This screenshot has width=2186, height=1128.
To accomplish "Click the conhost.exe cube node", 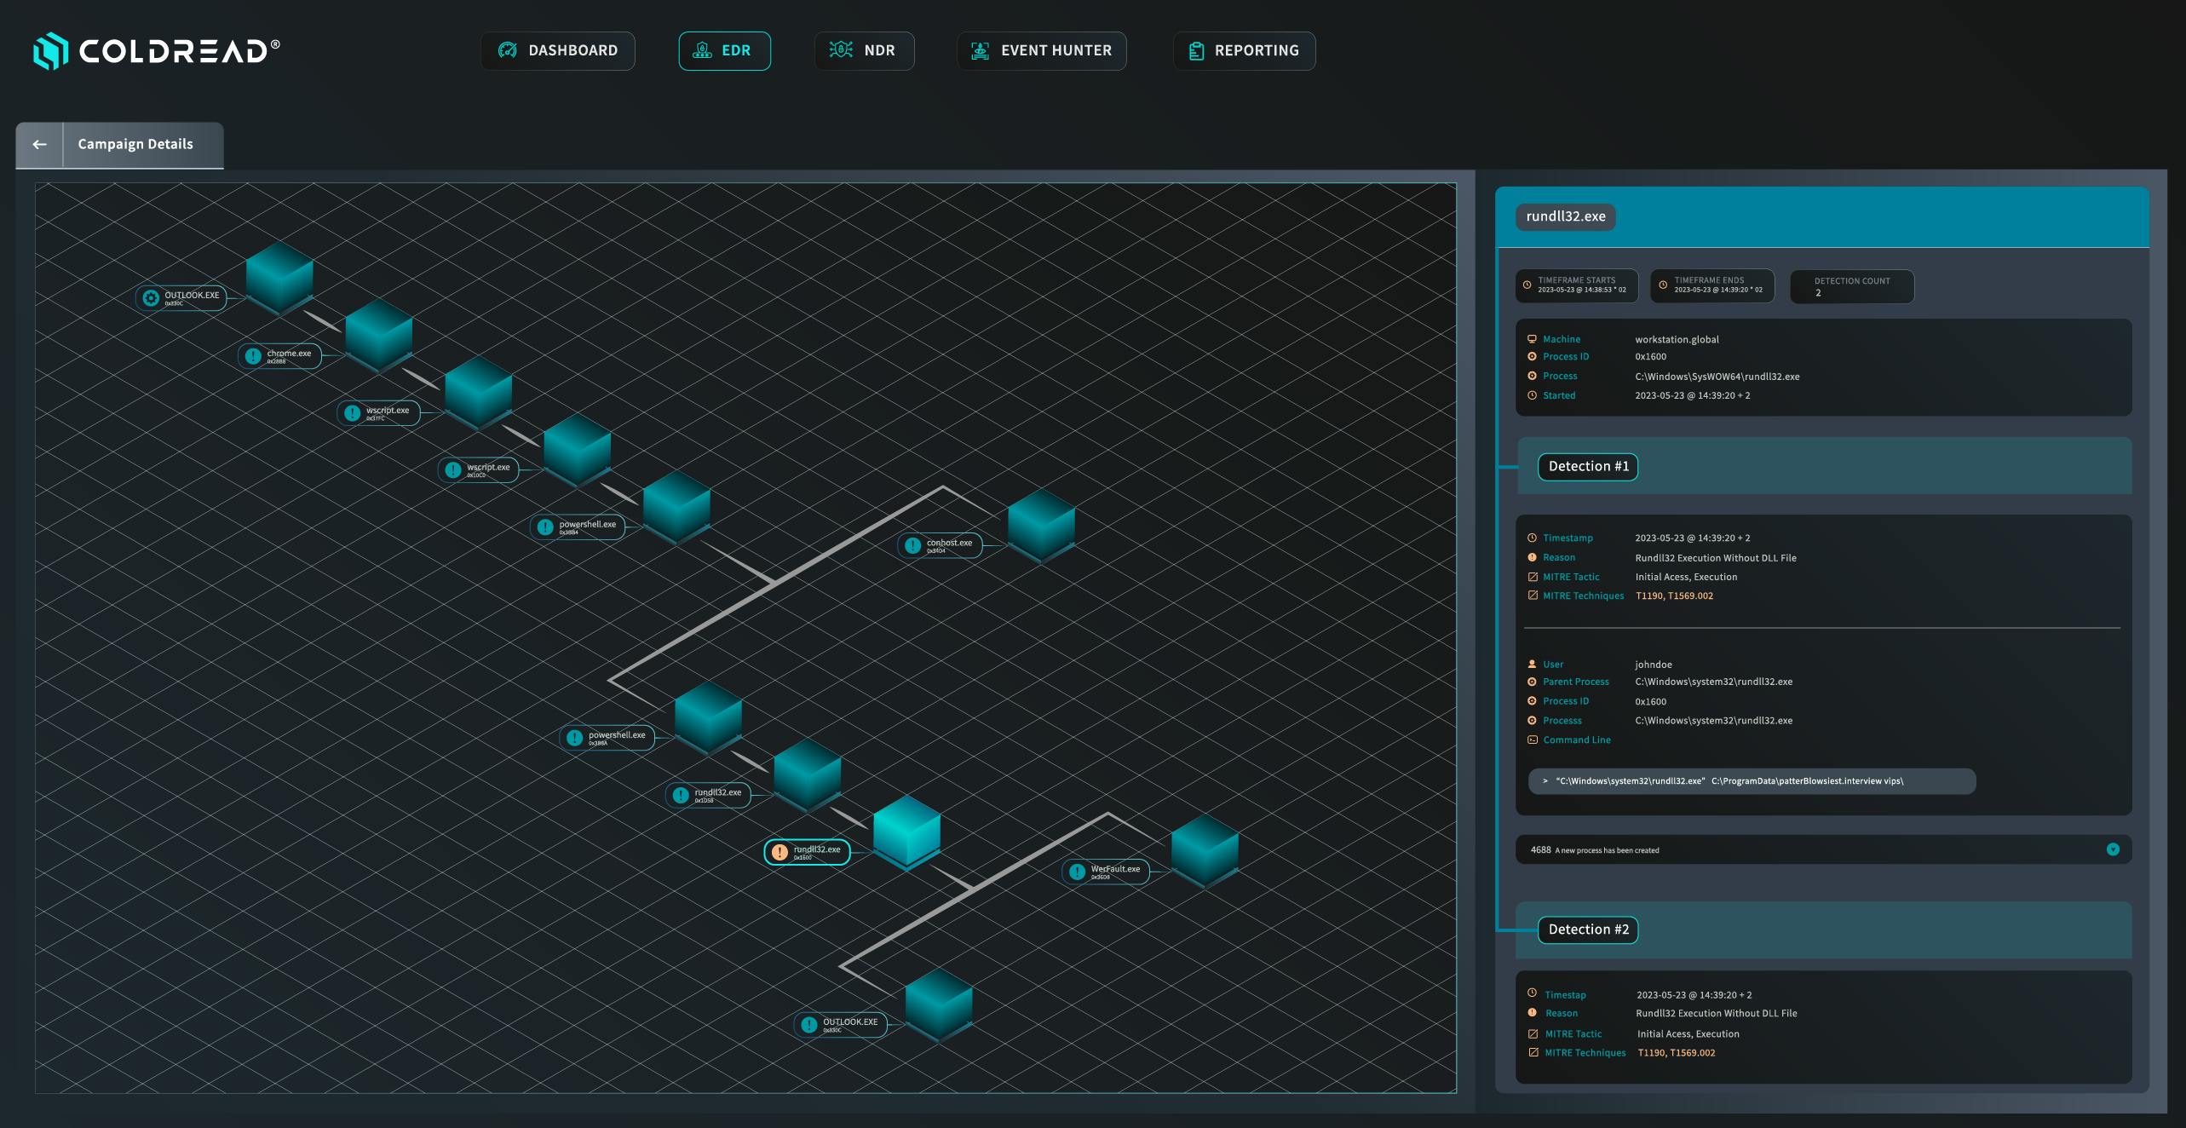I will pos(1041,524).
